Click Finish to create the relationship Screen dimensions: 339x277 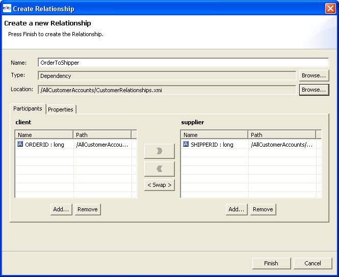click(x=271, y=263)
